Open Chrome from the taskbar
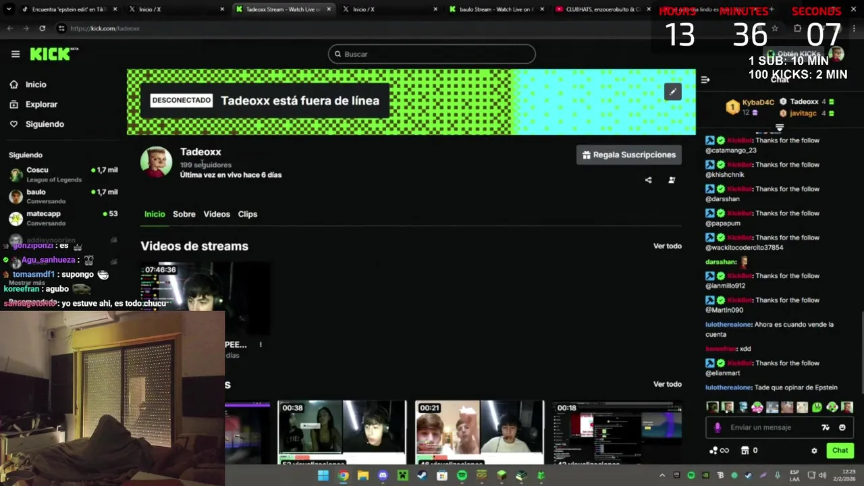 (344, 475)
